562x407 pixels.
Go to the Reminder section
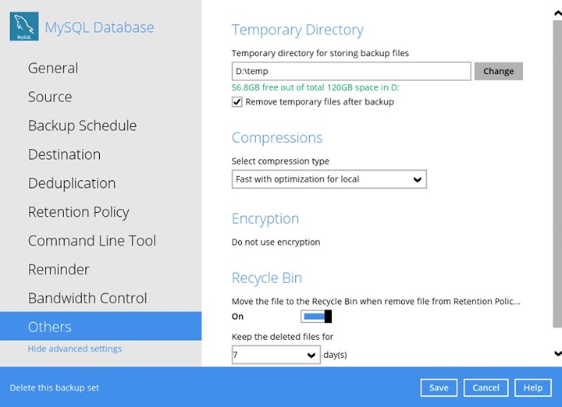(x=59, y=270)
